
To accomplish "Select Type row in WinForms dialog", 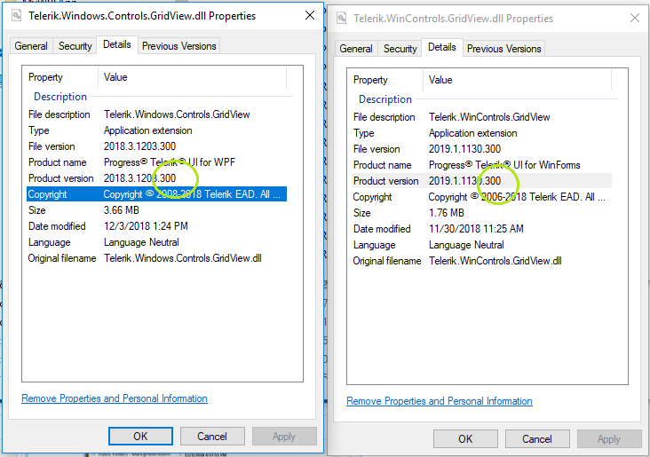I will point(481,133).
